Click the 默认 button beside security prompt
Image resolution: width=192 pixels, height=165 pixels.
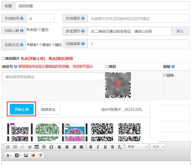tap(180, 31)
